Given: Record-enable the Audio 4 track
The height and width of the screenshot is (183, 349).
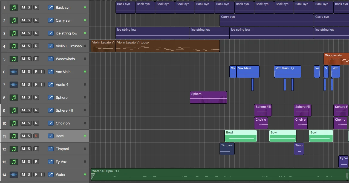Looking at the screenshot, I should pyautogui.click(x=36, y=85).
